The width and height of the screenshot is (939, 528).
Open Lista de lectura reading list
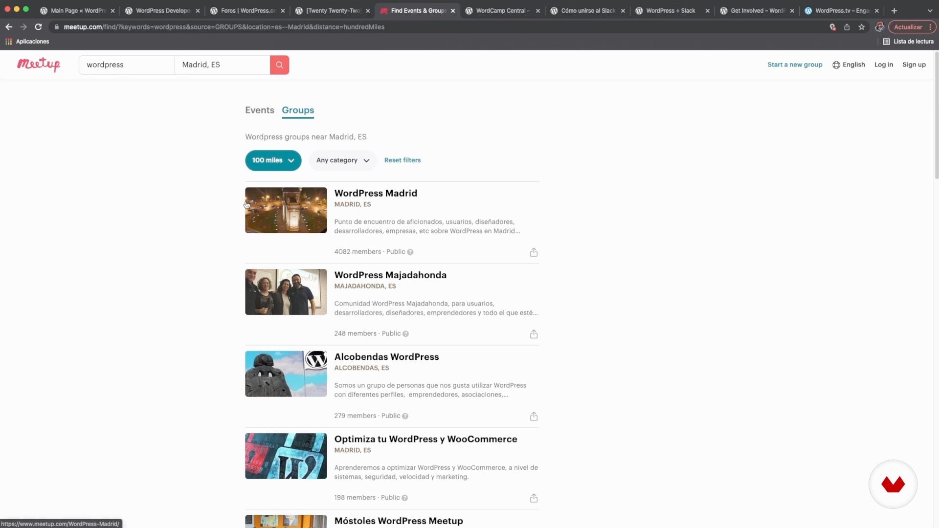pyautogui.click(x=908, y=42)
